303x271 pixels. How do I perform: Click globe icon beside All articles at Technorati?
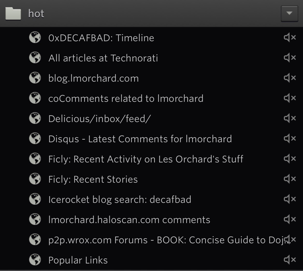(35, 58)
